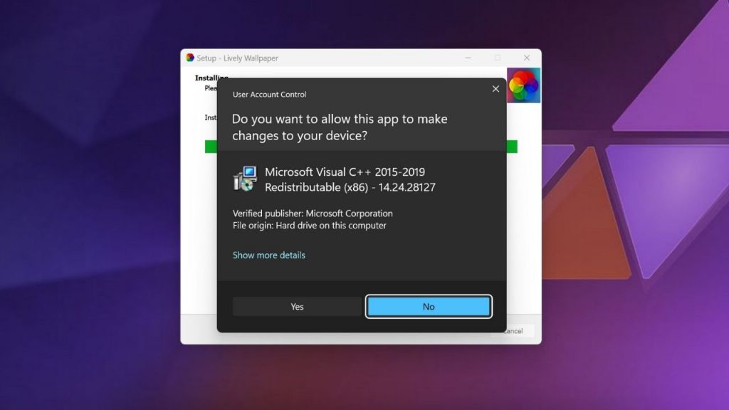
Task: Click Lively Wallpaper logo in Setup window
Action: point(523,85)
